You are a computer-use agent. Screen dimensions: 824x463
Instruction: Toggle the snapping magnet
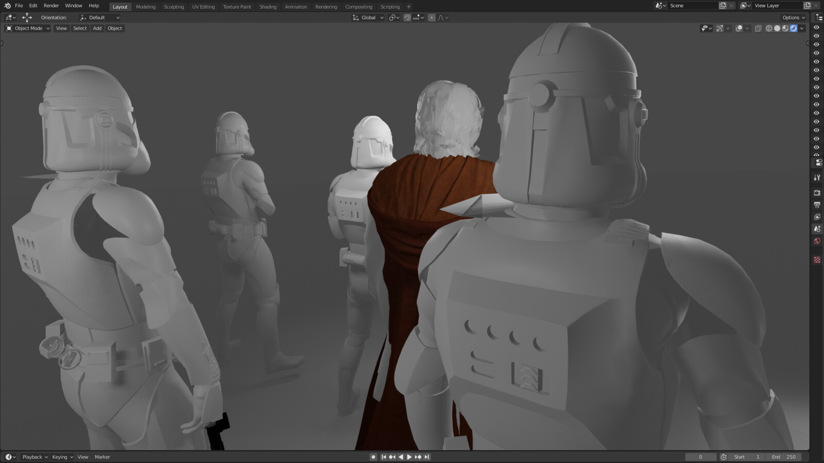(x=407, y=17)
